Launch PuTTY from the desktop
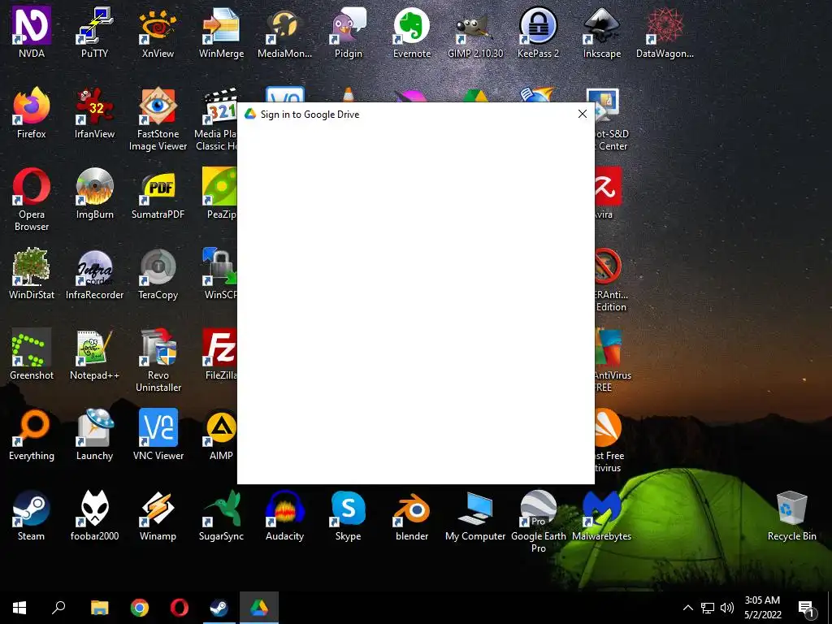Image resolution: width=832 pixels, height=624 pixels. (94, 32)
